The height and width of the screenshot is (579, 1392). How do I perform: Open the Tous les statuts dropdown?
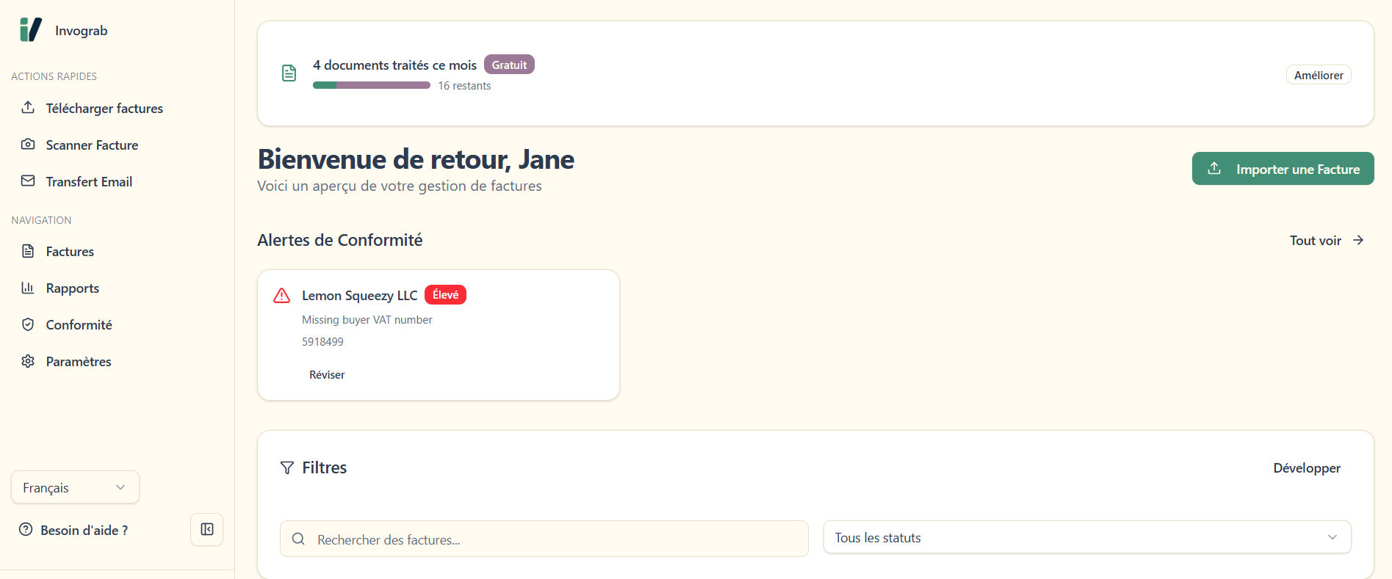click(1086, 537)
